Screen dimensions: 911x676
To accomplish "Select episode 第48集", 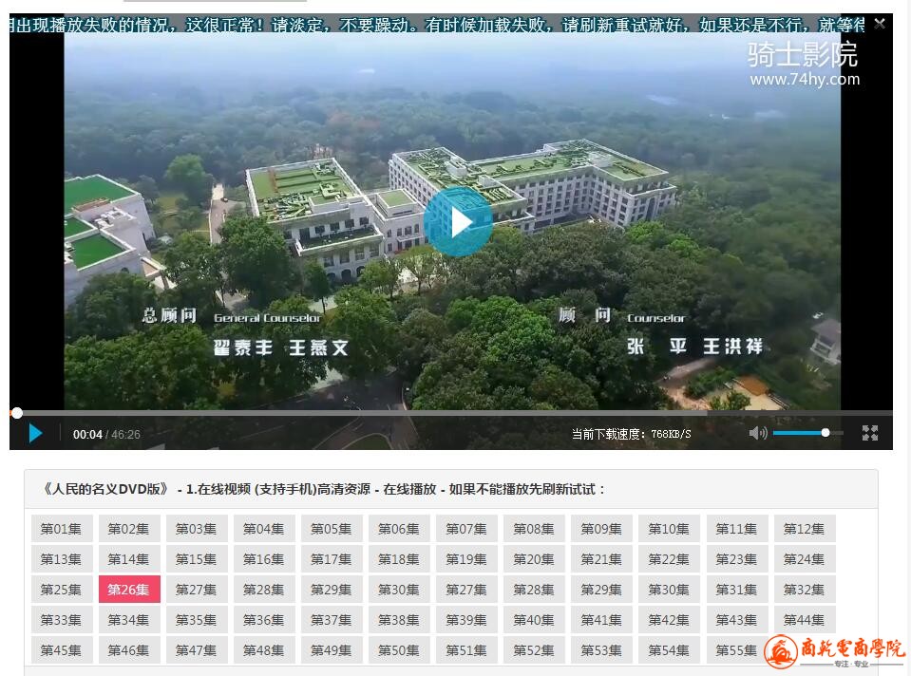I will [264, 649].
